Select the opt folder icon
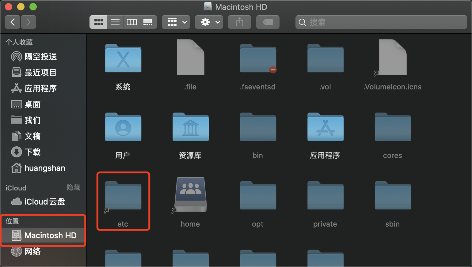 (x=258, y=195)
